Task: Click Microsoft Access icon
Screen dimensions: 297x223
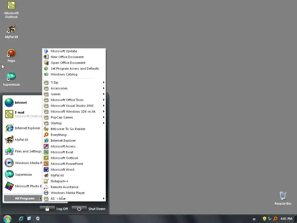Action: [46, 146]
